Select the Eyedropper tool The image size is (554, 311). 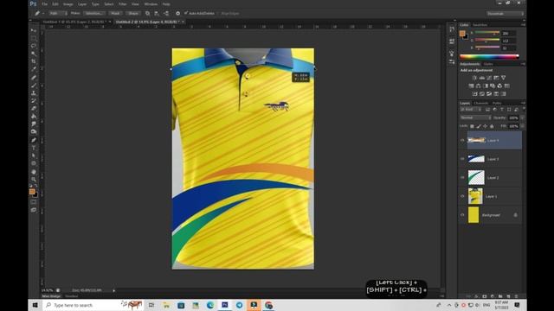pos(34,69)
